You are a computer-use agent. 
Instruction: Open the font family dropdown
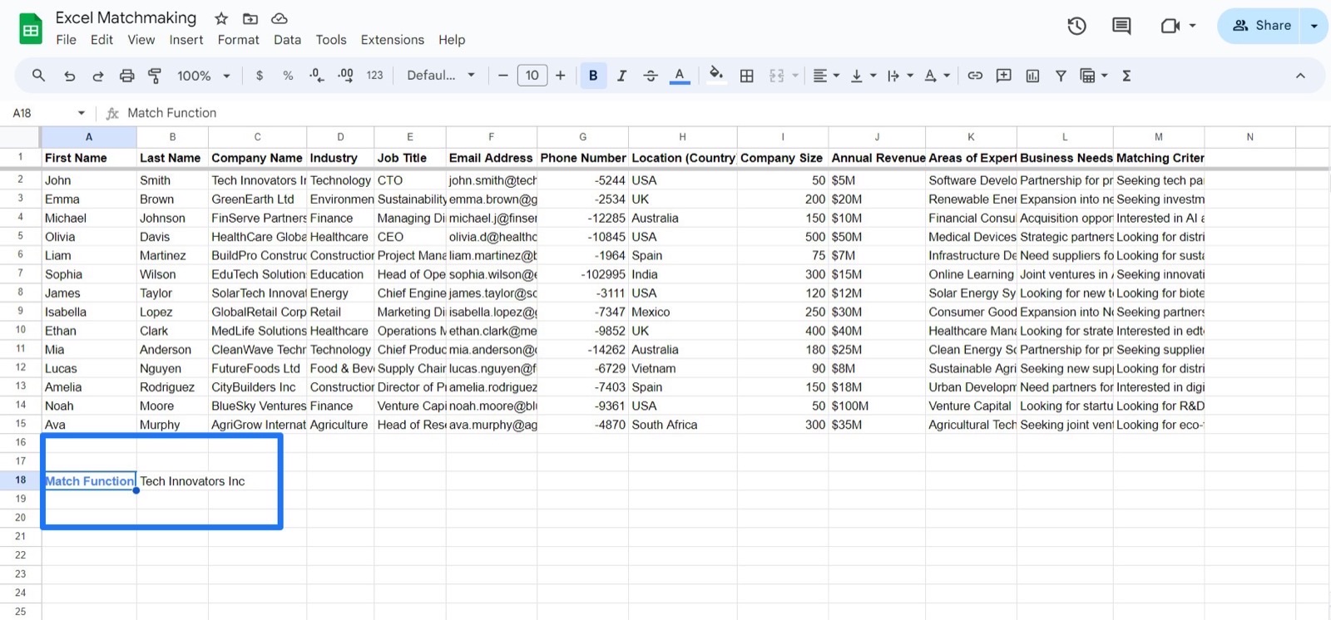[441, 76]
